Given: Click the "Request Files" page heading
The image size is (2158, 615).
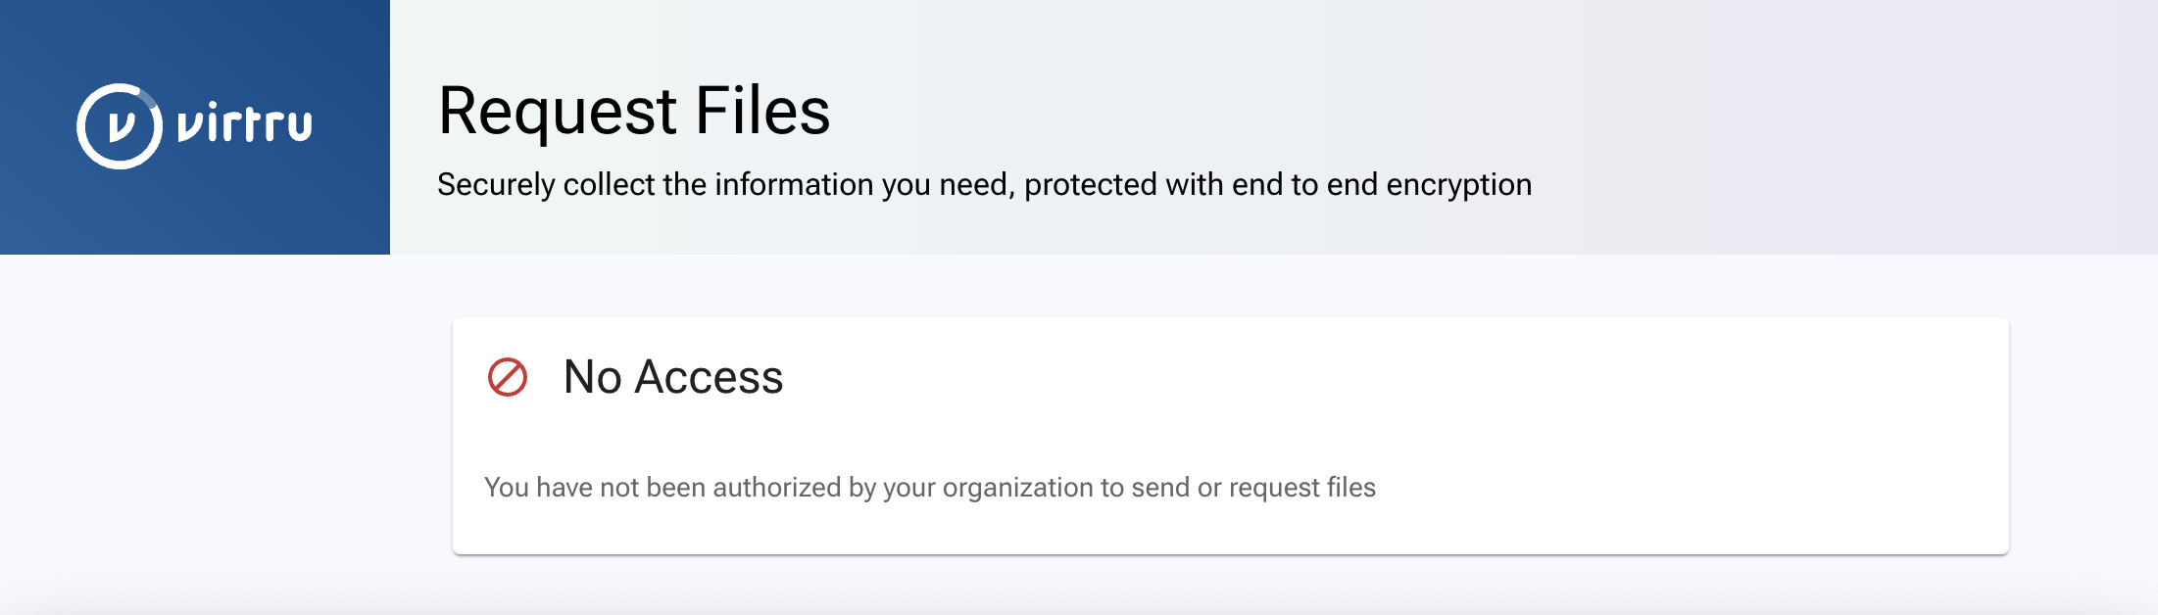Looking at the screenshot, I should pyautogui.click(x=633, y=111).
